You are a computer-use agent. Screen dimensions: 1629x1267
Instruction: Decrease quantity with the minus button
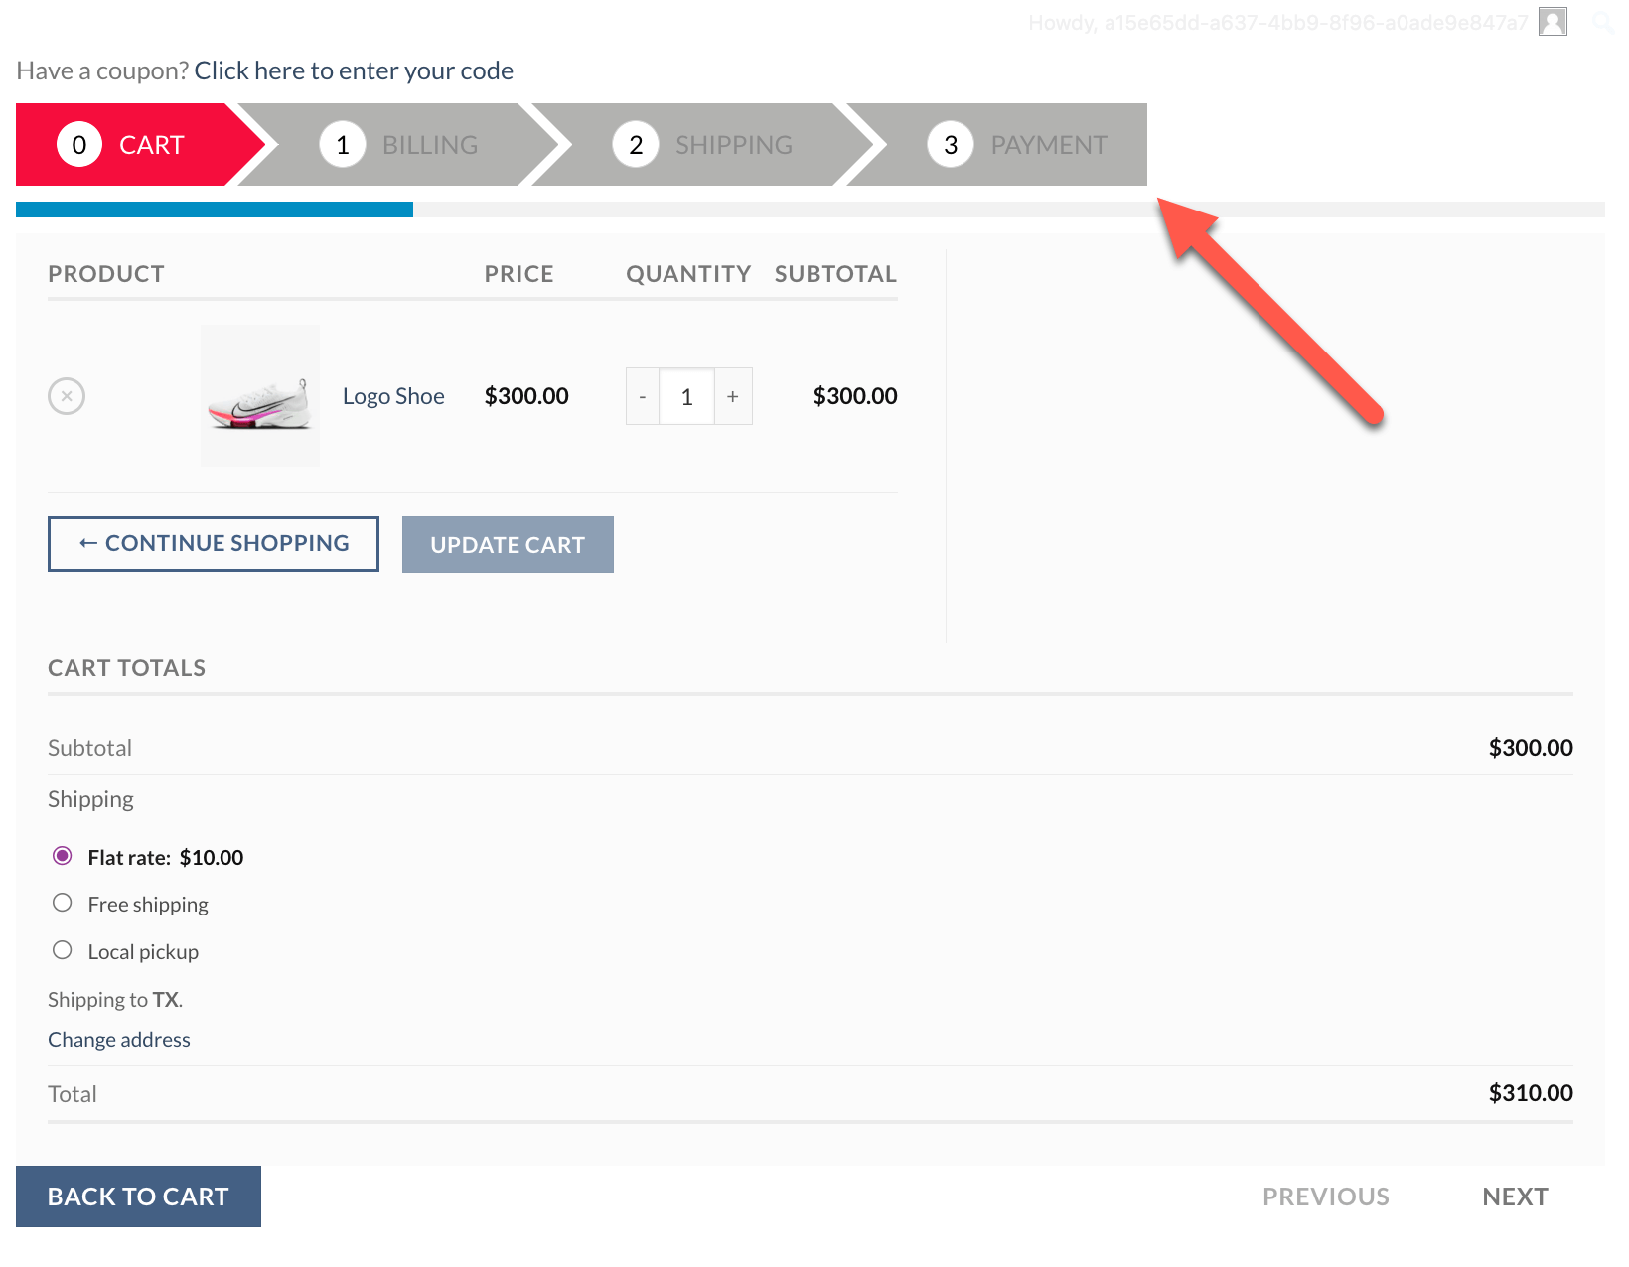(643, 396)
